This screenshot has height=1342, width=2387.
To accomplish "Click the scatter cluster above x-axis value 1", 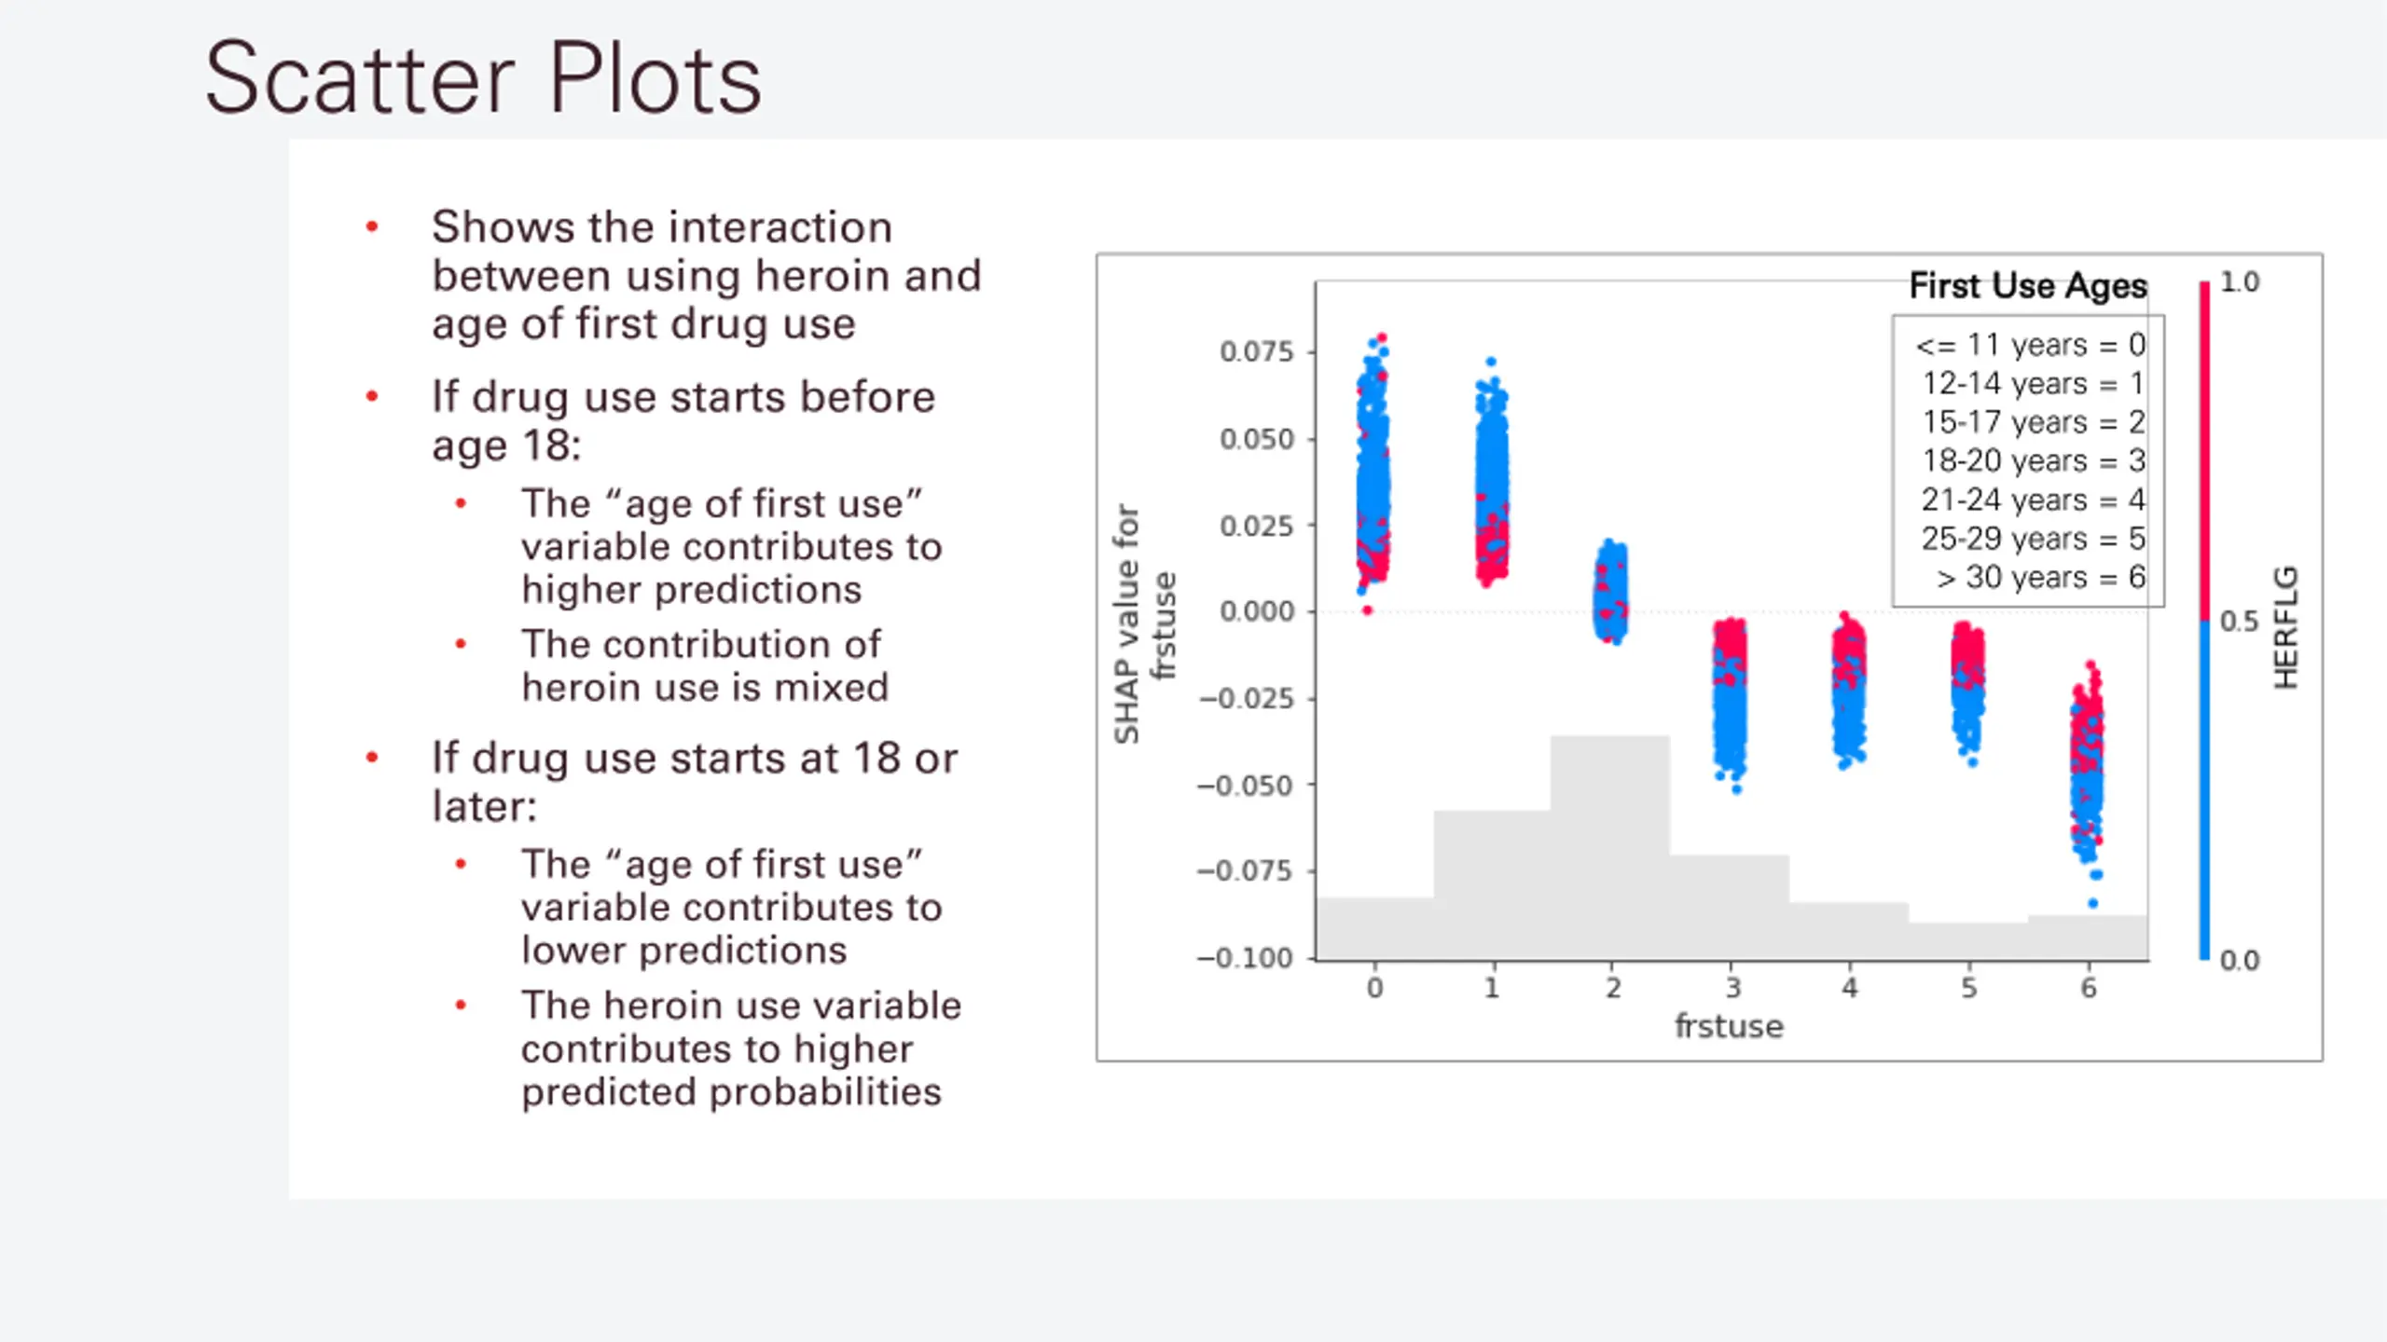I will pyautogui.click(x=1492, y=475).
